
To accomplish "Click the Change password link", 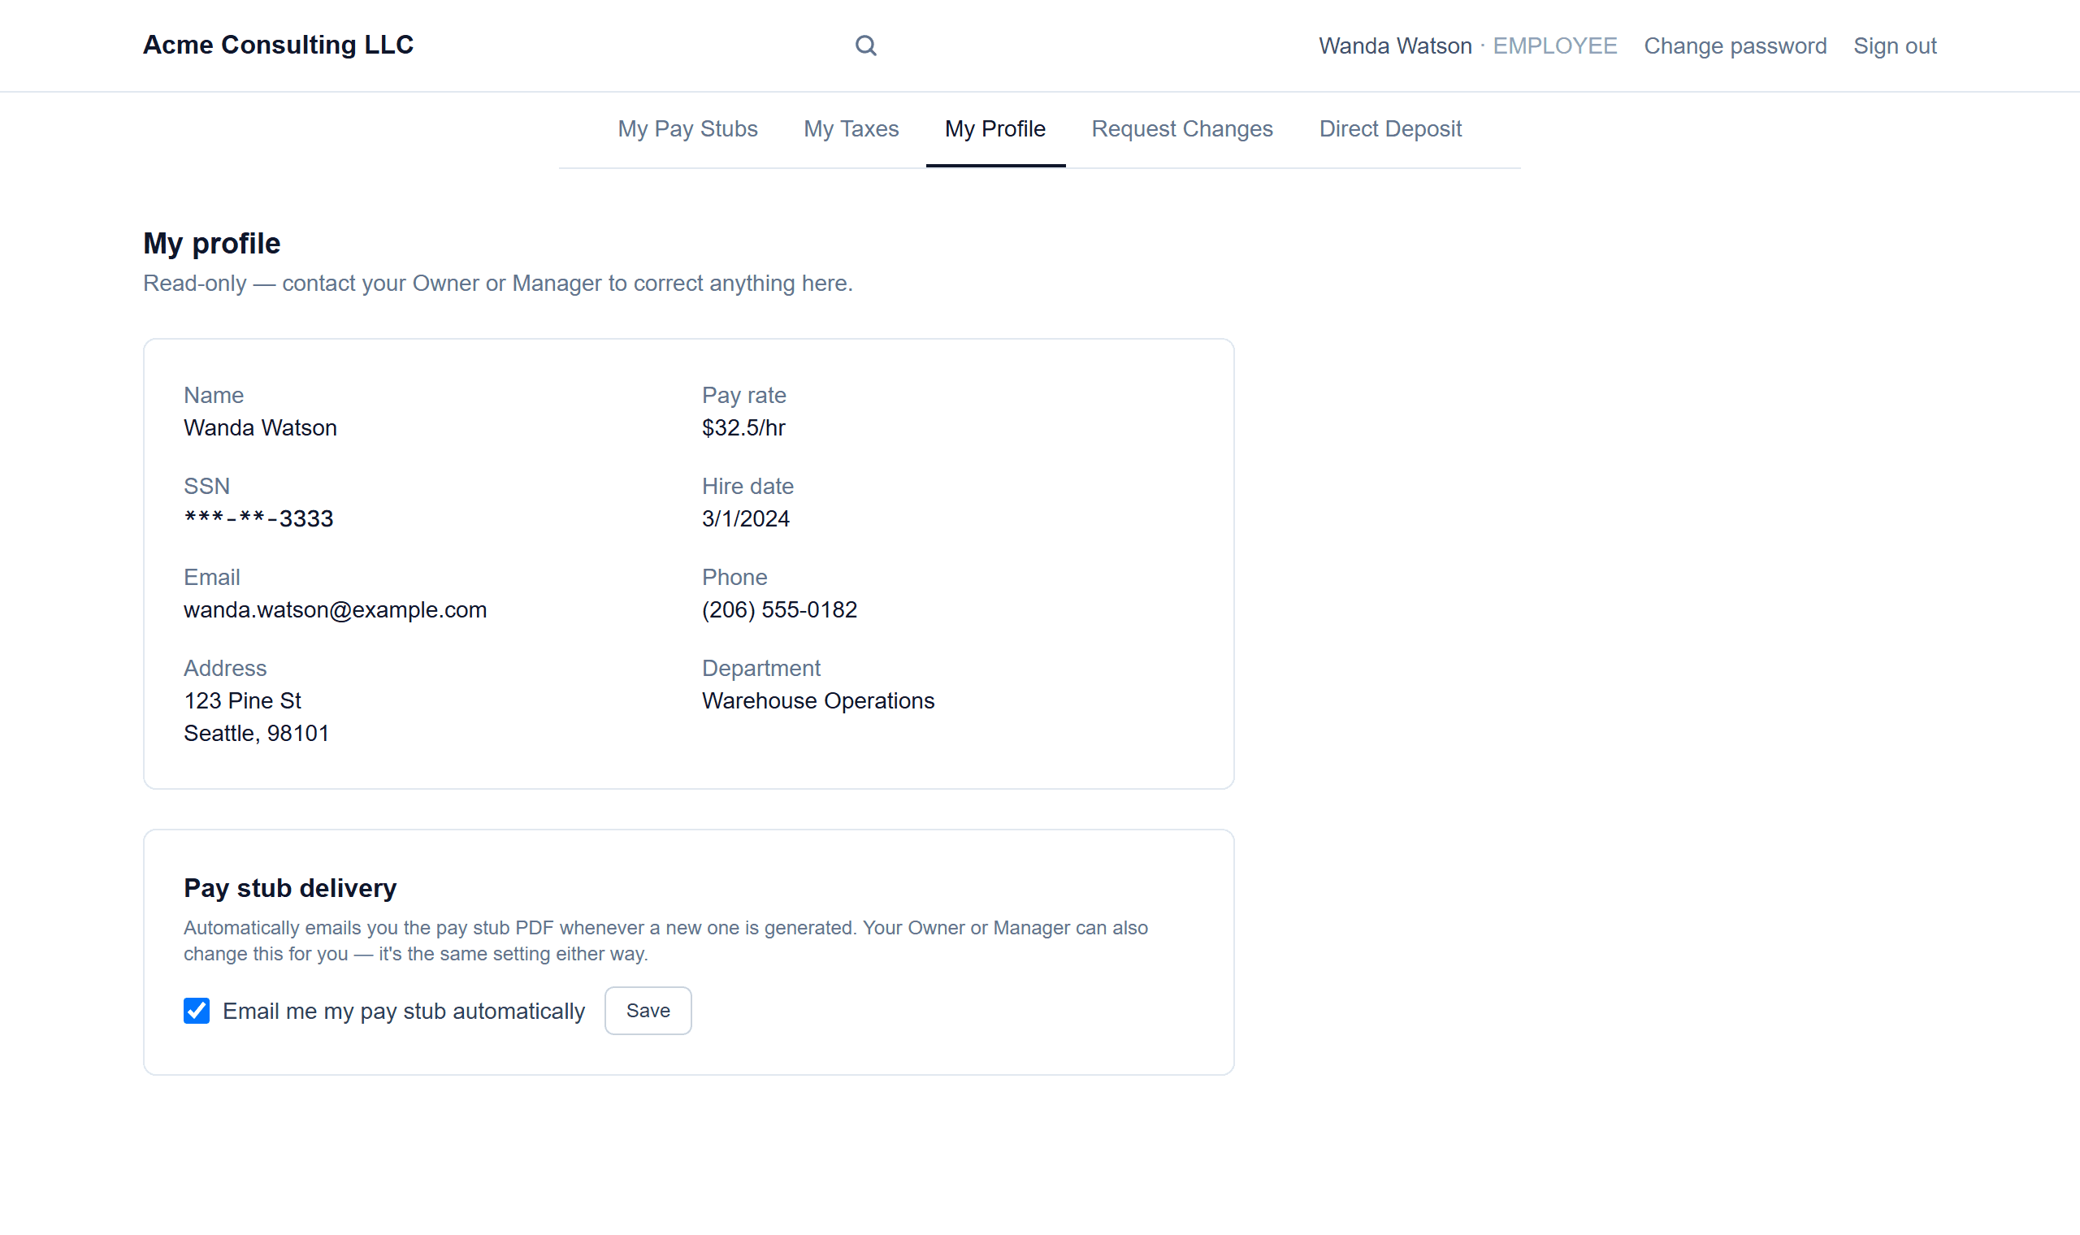I will [1735, 45].
